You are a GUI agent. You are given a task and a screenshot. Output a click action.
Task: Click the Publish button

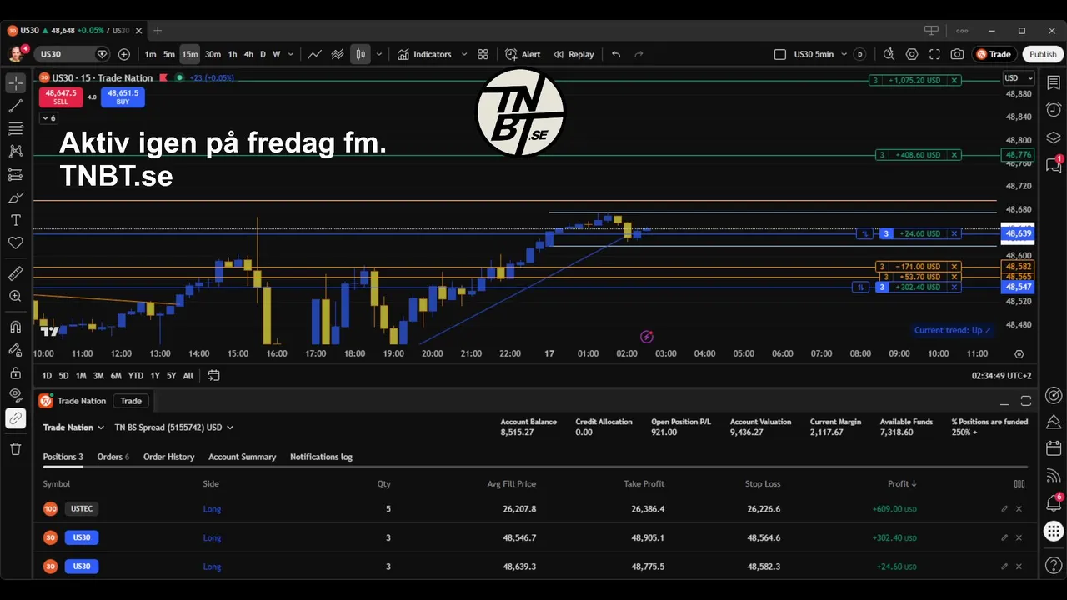point(1043,54)
